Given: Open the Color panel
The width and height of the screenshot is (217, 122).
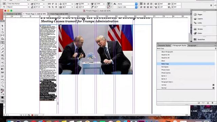Looking at the screenshot, I should click(x=198, y=33).
